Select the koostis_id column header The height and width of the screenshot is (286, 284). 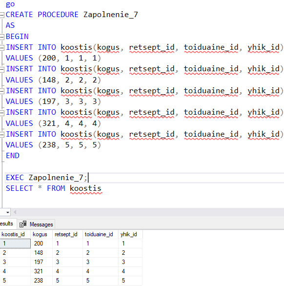[15, 234]
